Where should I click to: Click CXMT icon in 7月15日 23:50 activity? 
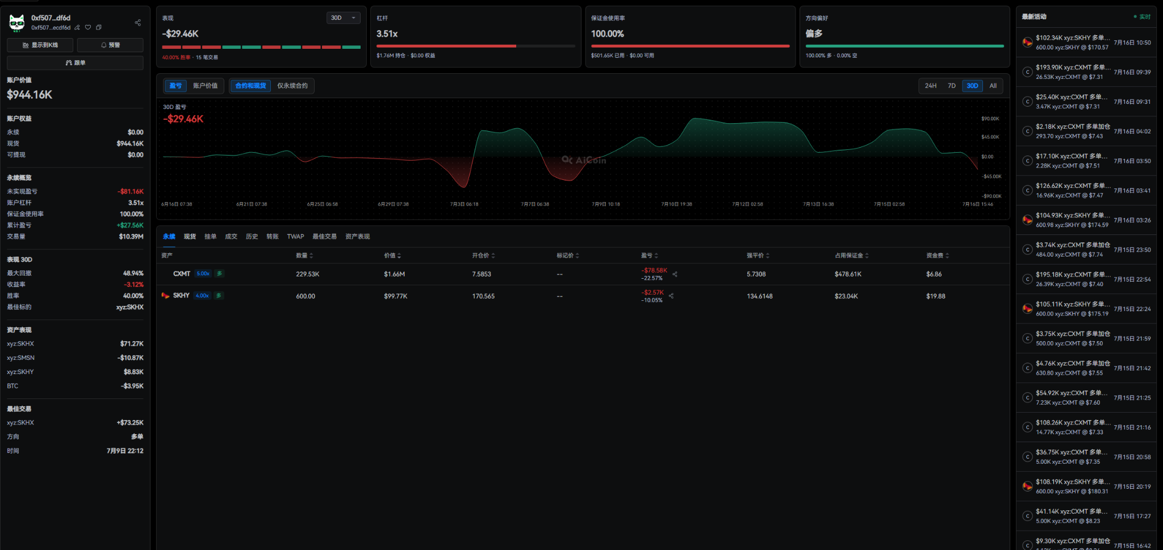(1027, 250)
